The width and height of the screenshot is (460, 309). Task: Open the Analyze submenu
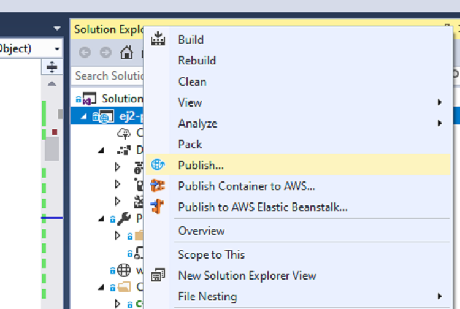point(297,123)
